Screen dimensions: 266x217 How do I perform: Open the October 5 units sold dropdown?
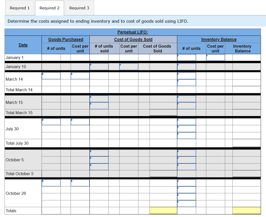coord(99,152)
